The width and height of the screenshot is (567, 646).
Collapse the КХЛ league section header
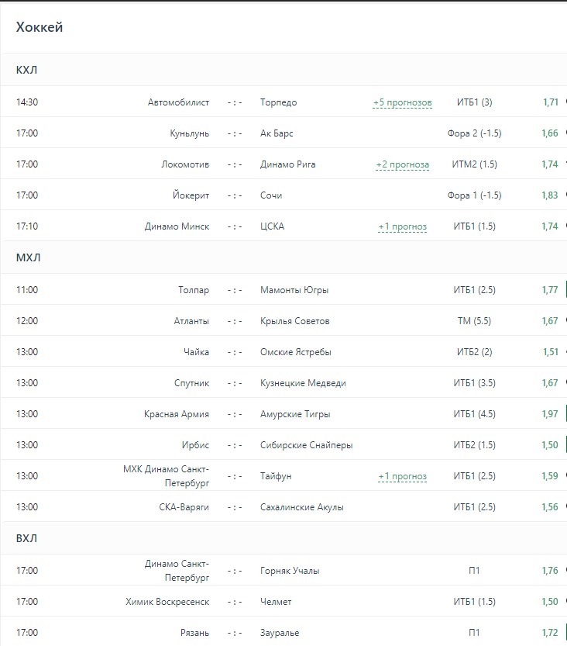tap(27, 71)
